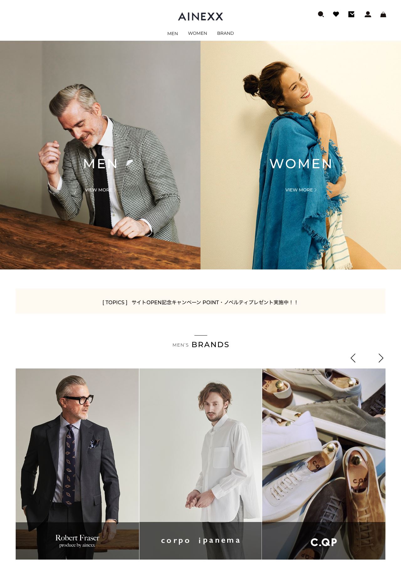Image resolution: width=401 pixels, height=574 pixels.
Task: Open the Robert Fraser brand card
Action: [77, 464]
